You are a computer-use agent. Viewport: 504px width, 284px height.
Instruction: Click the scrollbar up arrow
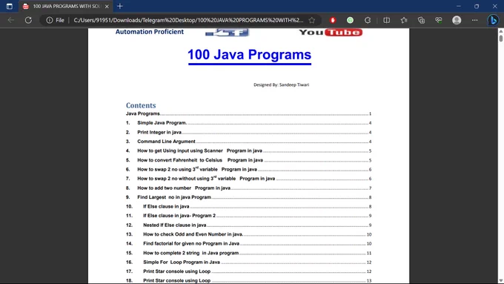[501, 31]
